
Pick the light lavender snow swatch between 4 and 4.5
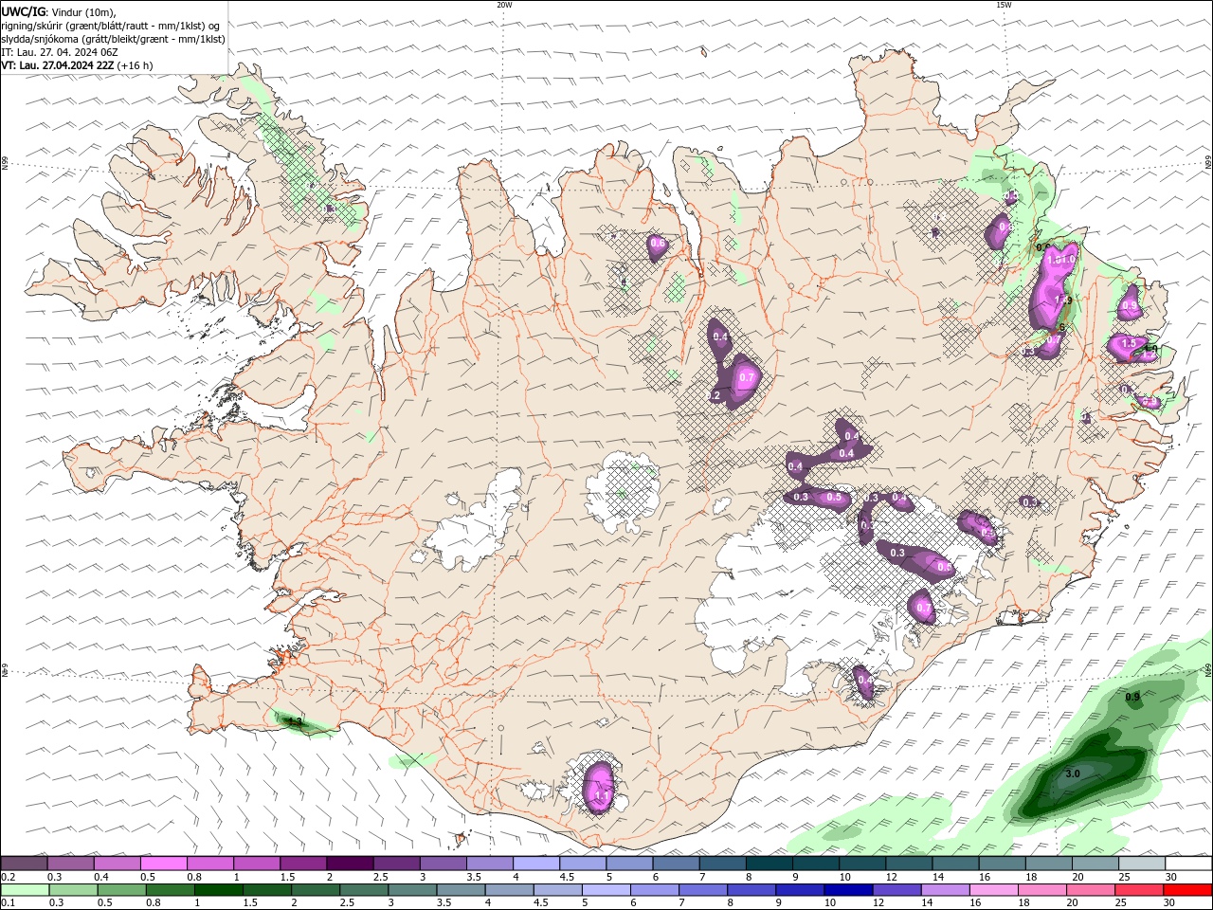tap(536, 864)
